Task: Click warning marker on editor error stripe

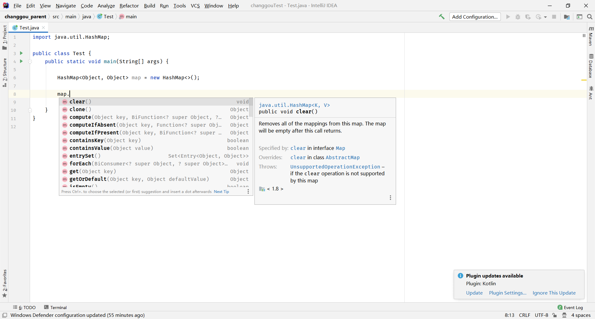Action: [584, 80]
